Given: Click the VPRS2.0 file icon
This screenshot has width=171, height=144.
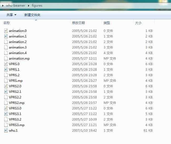Looking at the screenshot, I should click(6, 86).
